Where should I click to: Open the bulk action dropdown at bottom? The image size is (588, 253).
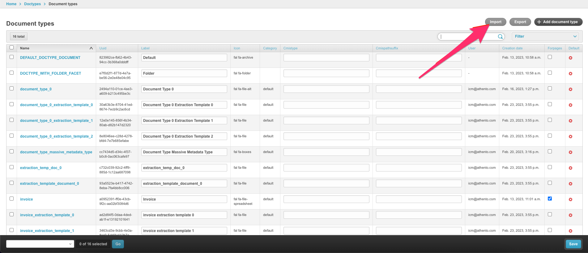(40, 244)
